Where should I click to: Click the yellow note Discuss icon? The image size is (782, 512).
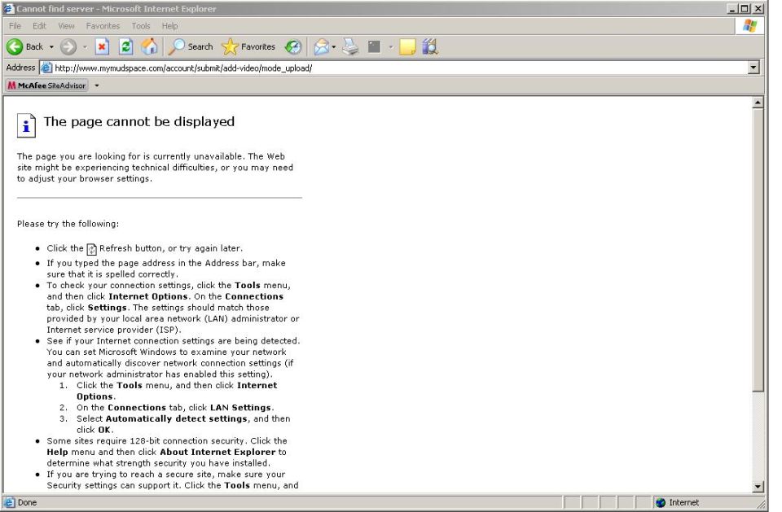(407, 47)
